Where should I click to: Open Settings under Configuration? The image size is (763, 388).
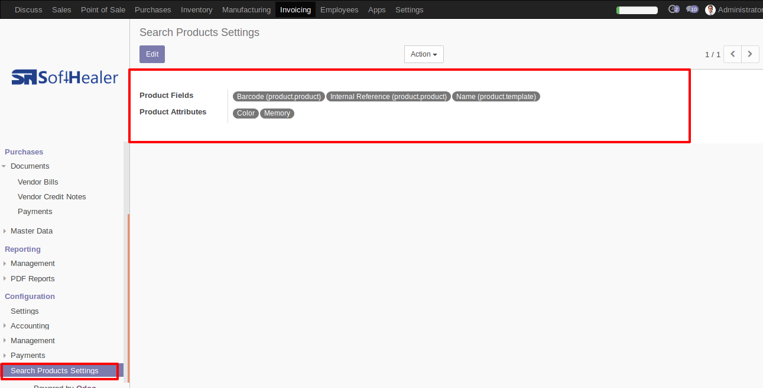[25, 311]
